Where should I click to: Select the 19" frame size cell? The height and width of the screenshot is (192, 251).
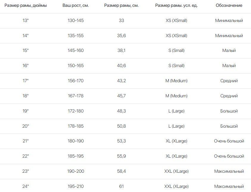pyautogui.click(x=26, y=111)
